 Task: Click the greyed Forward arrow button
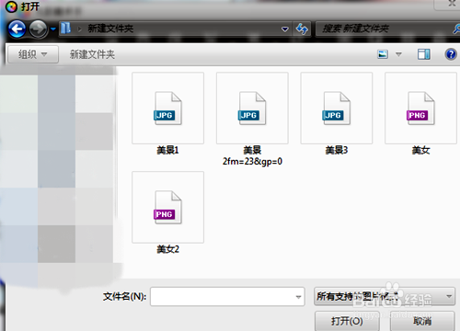(x=39, y=29)
